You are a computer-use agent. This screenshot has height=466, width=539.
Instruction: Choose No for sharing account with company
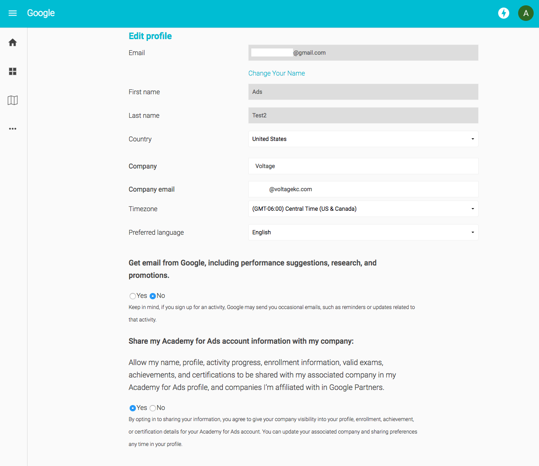click(153, 408)
